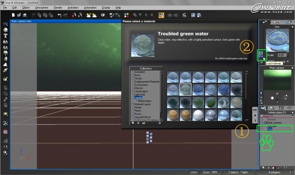Image resolution: width=295 pixels, height=175 pixels.
Task: Open the Object menu
Action: pyautogui.click(x=26, y=8)
